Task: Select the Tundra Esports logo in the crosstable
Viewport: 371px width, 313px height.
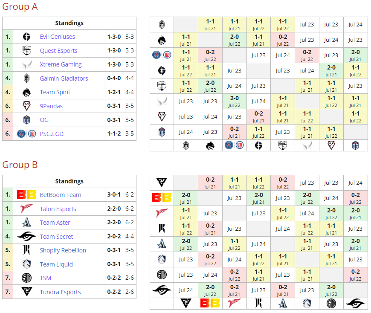Action: tap(161, 183)
